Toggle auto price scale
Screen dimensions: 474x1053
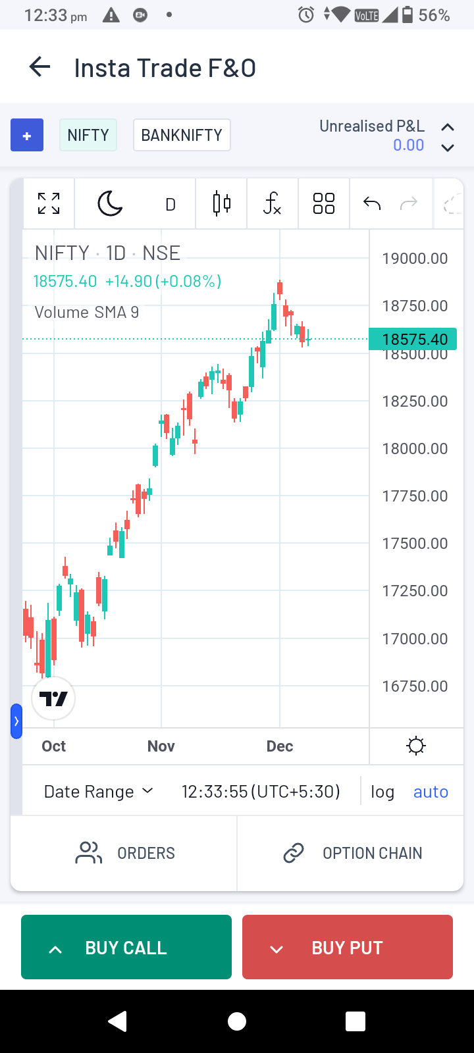point(431,792)
